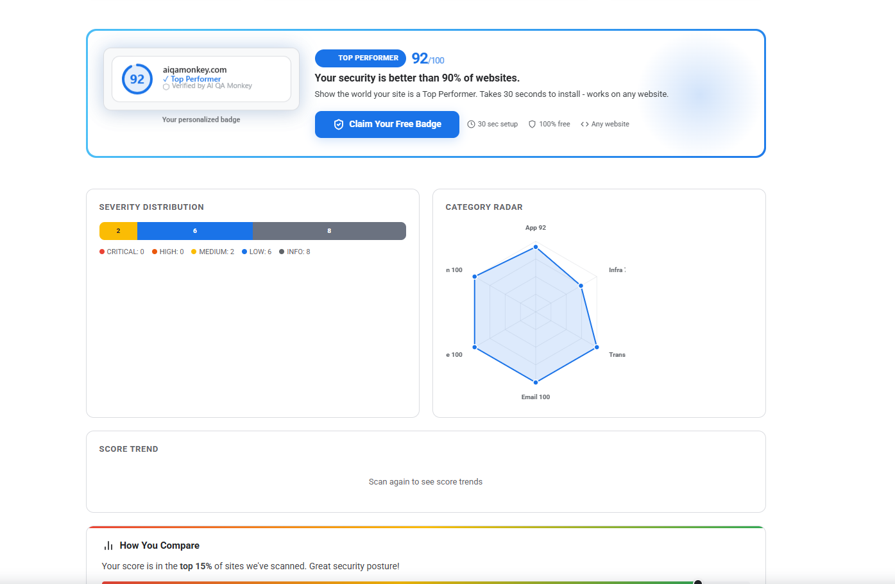Image resolution: width=895 pixels, height=584 pixels.
Task: Click Scan again to see score trends
Action: (425, 481)
